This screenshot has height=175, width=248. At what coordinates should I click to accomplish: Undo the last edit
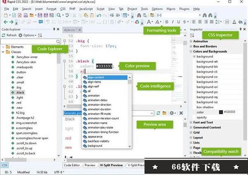(x=99, y=15)
